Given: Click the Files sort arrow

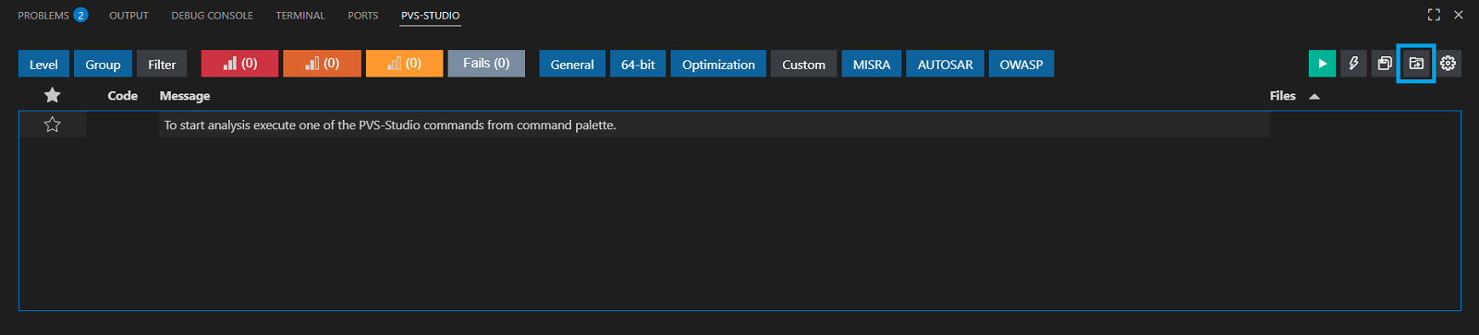Looking at the screenshot, I should point(1314,96).
